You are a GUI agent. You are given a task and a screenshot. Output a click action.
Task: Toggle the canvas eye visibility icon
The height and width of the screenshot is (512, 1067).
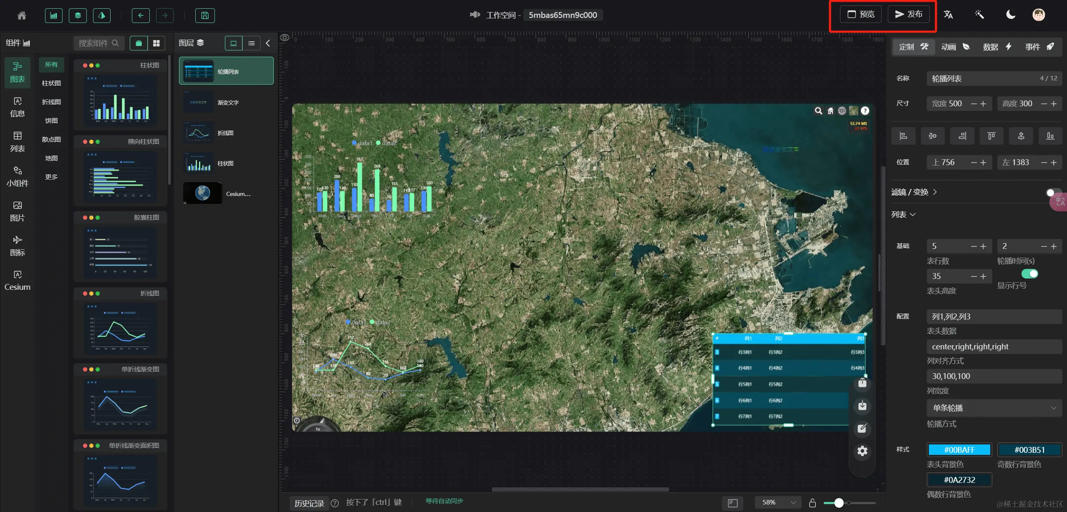(x=285, y=38)
